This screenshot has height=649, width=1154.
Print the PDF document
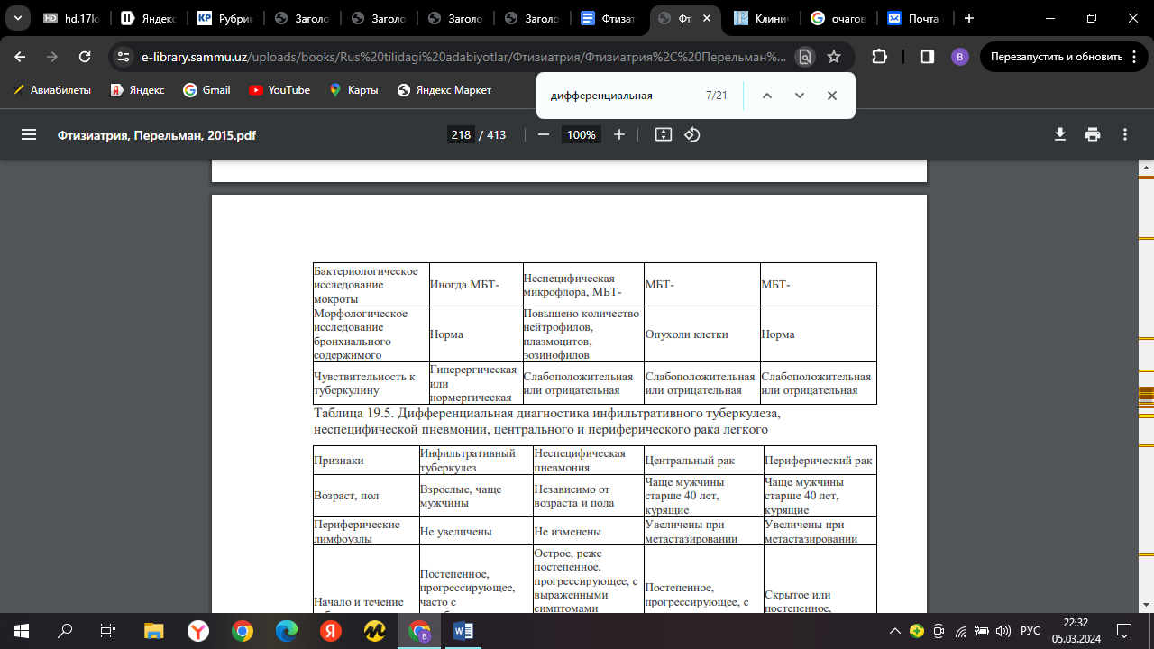coord(1093,134)
